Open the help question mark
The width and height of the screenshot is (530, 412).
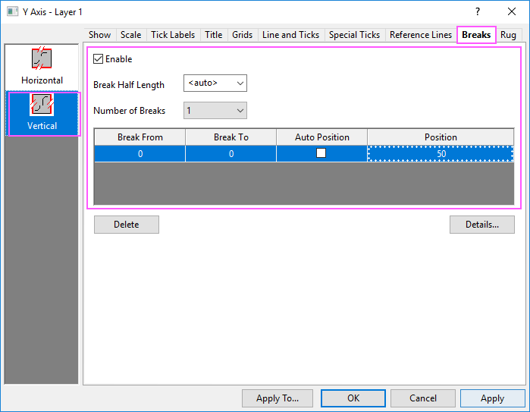(477, 12)
